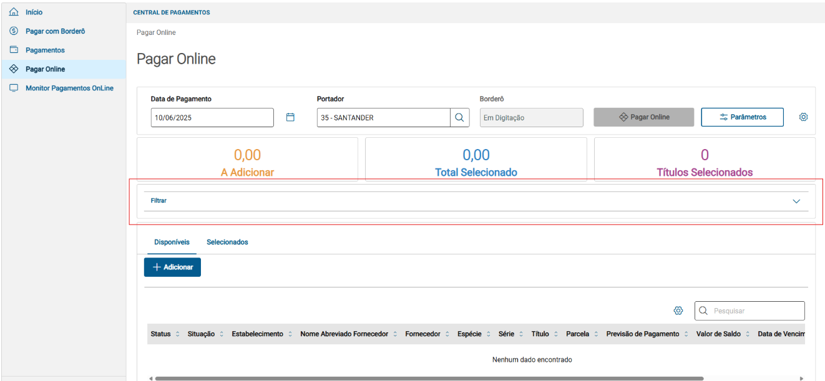Click the Monitor Pagamentos OnLine icon
The image size is (825, 381).
pyautogui.click(x=14, y=88)
